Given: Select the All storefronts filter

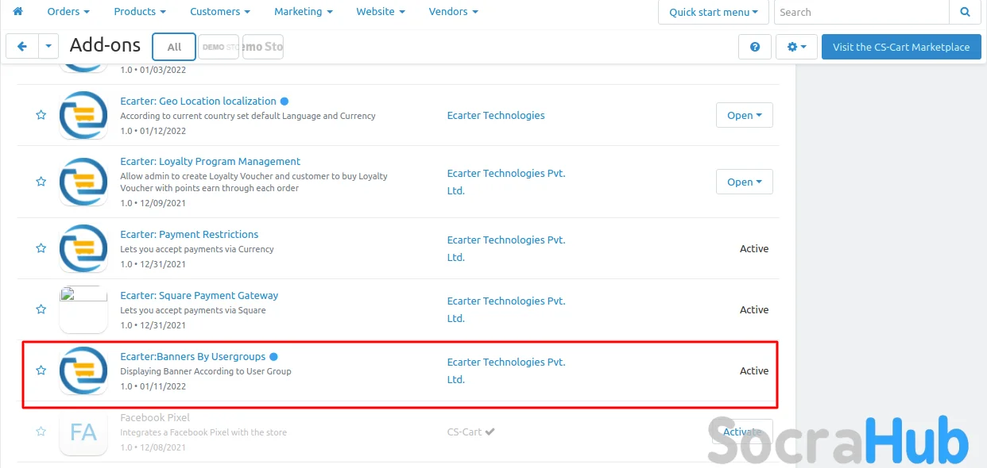Looking at the screenshot, I should (x=174, y=47).
